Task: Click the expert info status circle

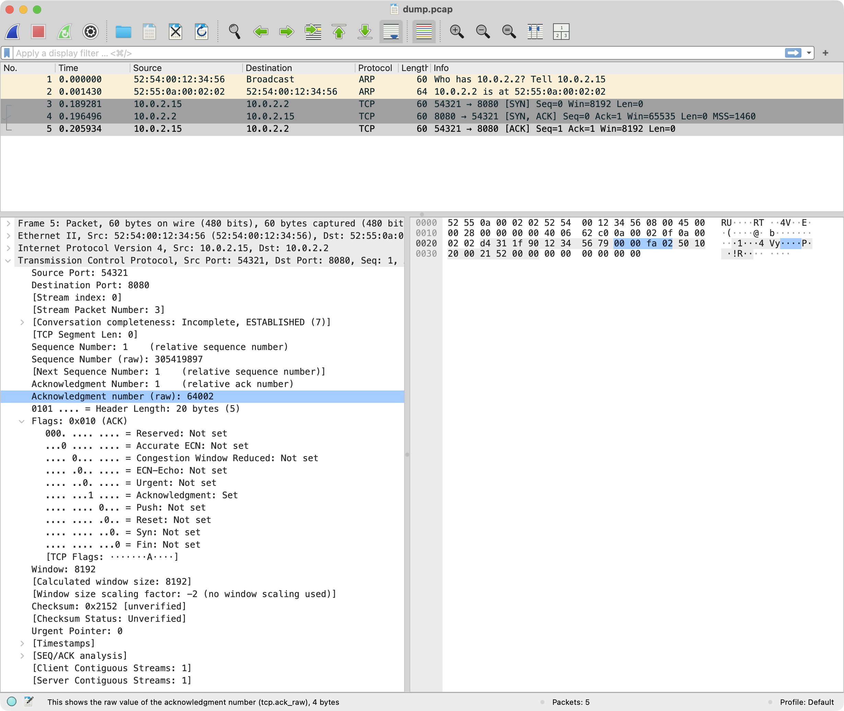Action: [12, 702]
